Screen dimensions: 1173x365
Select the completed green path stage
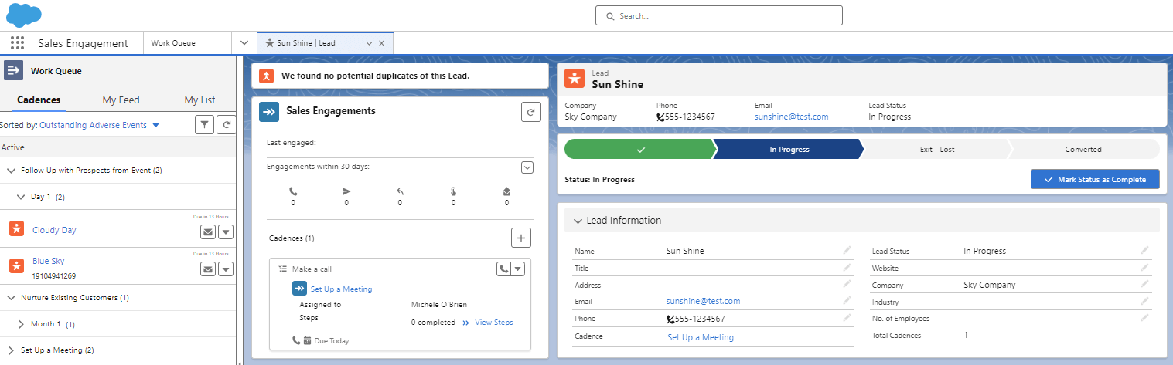[x=639, y=149]
